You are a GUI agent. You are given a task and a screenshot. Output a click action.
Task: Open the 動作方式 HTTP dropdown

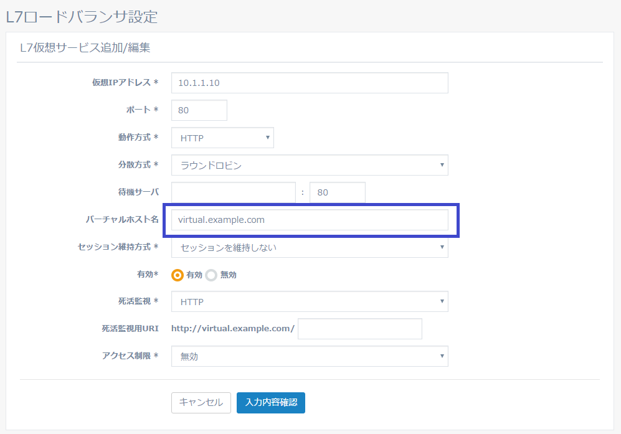coord(222,138)
